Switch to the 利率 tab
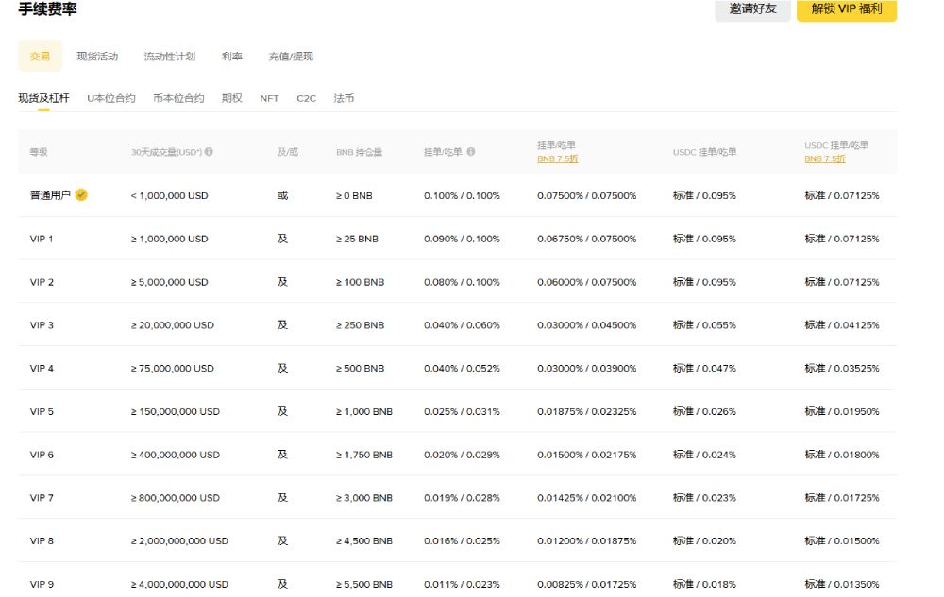The height and width of the screenshot is (597, 944). coord(231,56)
